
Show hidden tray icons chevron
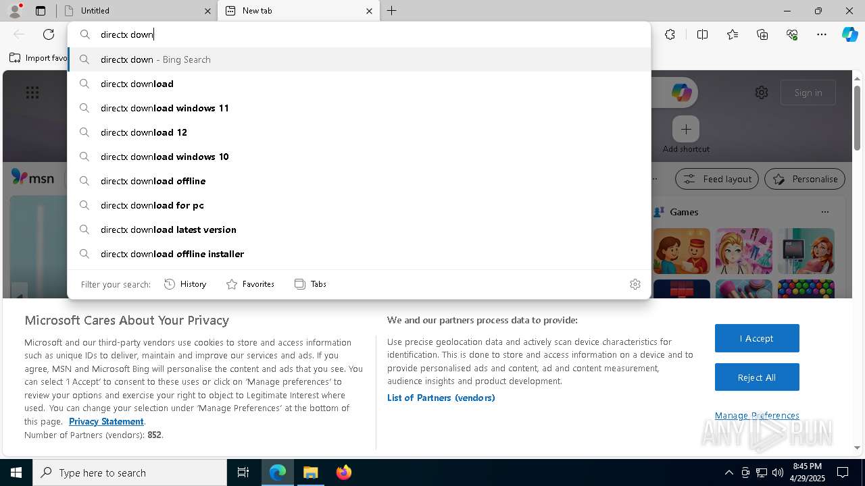pos(728,473)
